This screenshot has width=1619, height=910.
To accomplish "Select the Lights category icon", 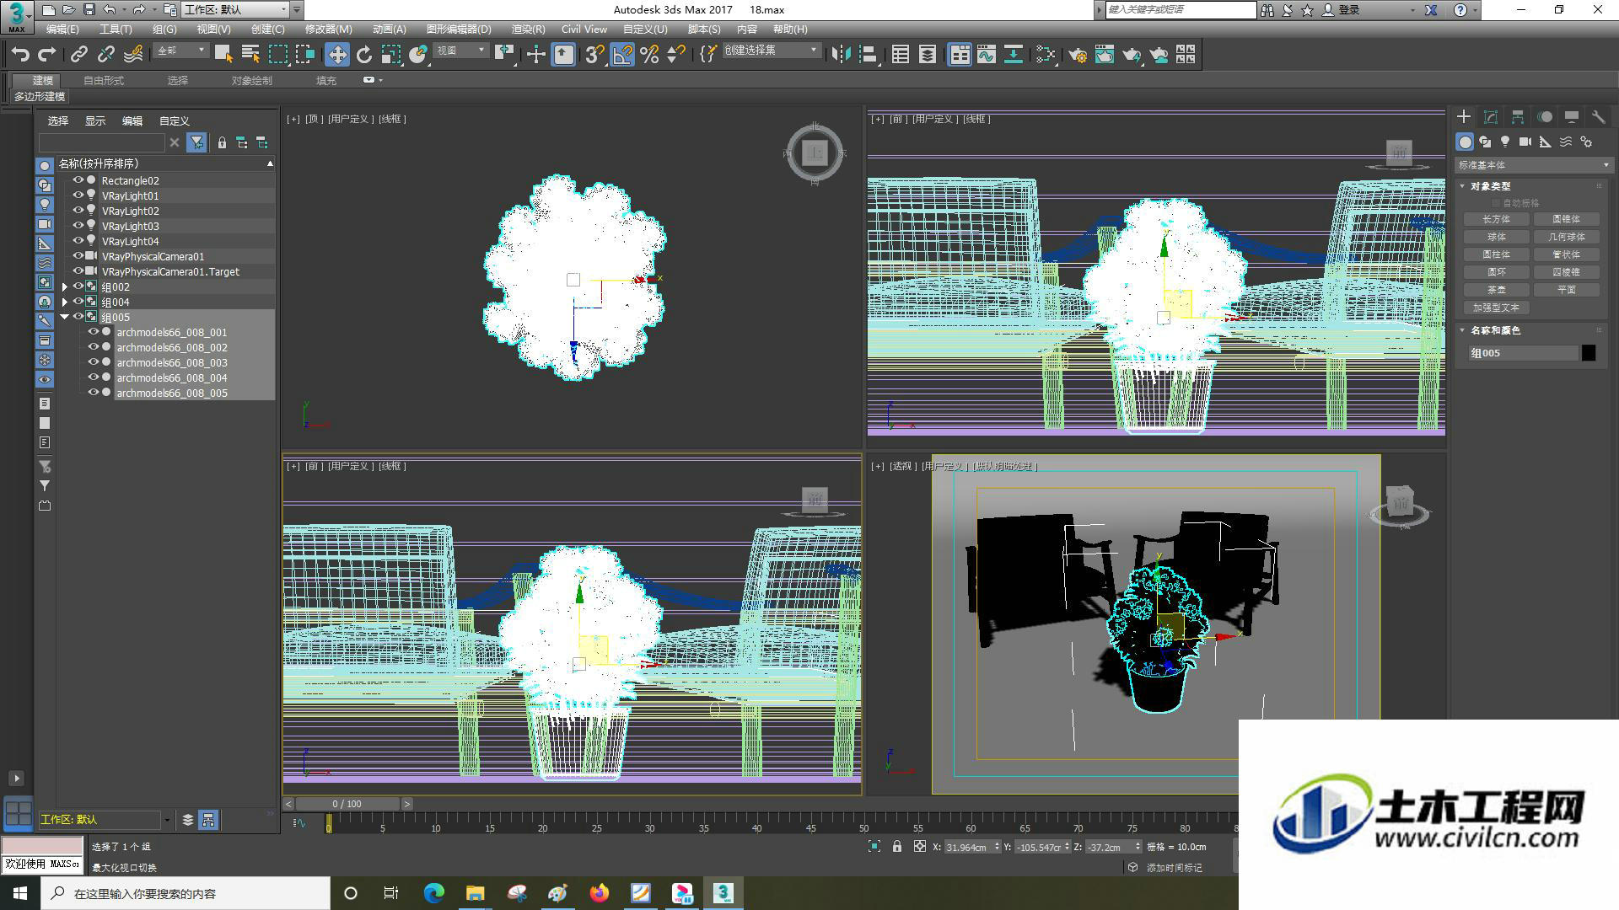I will [x=1505, y=142].
